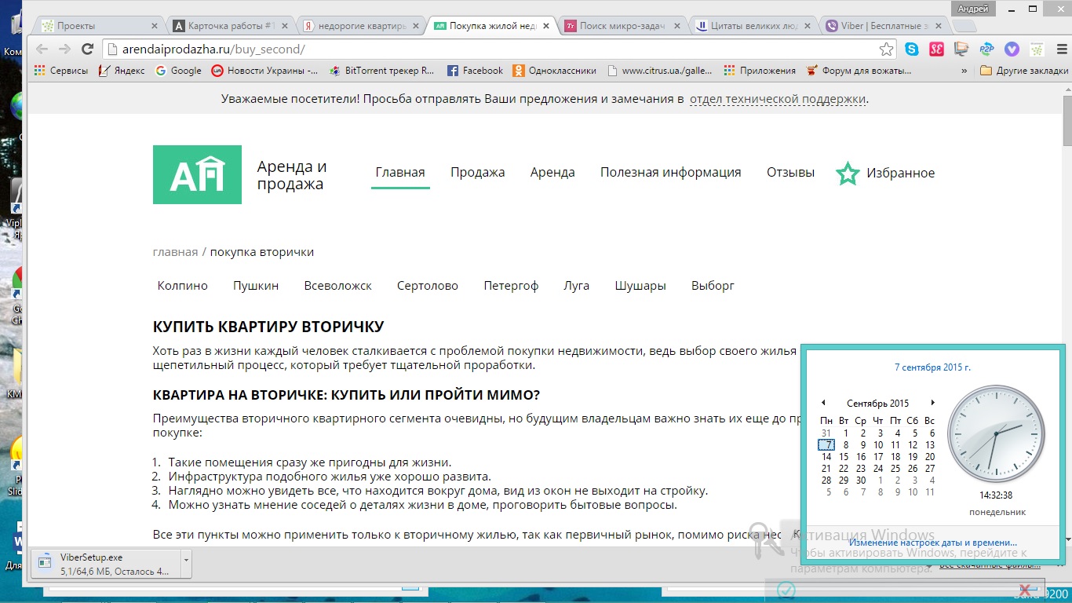Open the Google bookmark
1072x603 pixels.
tap(178, 71)
